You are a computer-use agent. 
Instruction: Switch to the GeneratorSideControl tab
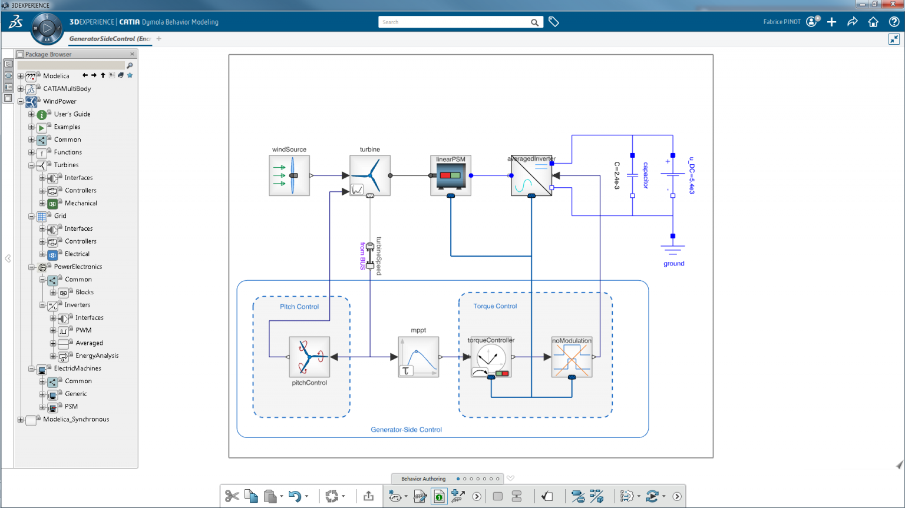click(110, 39)
